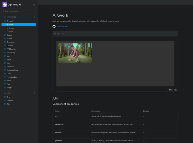Screen dimensions: 193x143
Task: Open the sidebar settings gear menu
Action: tap(34, 5)
